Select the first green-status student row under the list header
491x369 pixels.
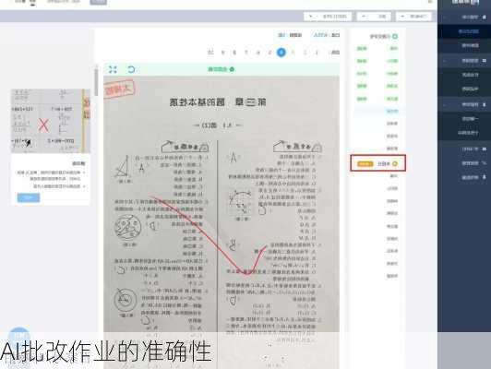(x=378, y=49)
